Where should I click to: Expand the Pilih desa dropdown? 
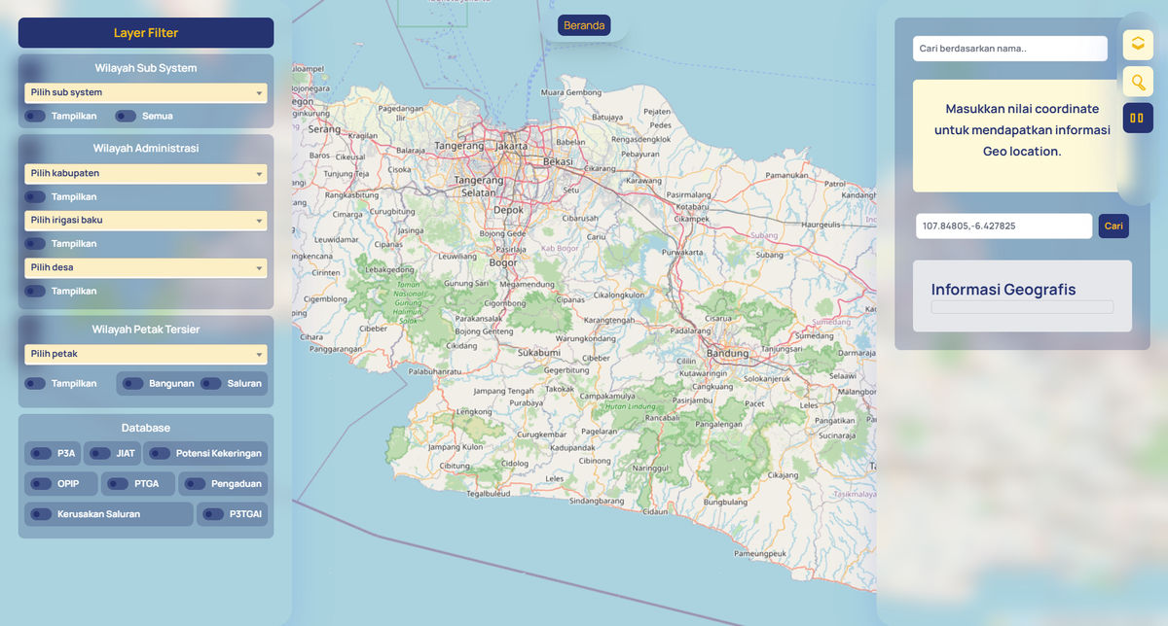(x=146, y=267)
